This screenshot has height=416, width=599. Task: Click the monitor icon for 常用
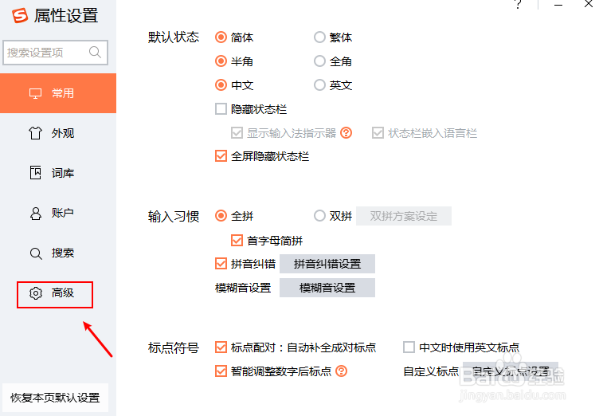pos(36,93)
